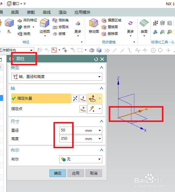Close the Cylinder (圆柱) dialog
This screenshot has width=175, height=192.
102,59
